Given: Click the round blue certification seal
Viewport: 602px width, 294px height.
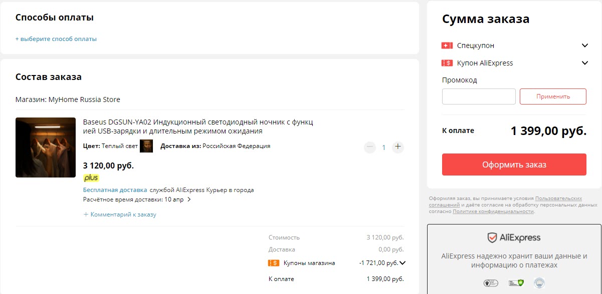Looking at the screenshot, I should [539, 283].
